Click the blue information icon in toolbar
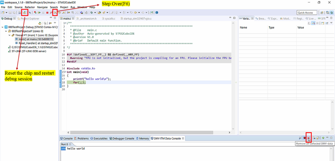The height and width of the screenshot is (161, 335). click(157, 13)
